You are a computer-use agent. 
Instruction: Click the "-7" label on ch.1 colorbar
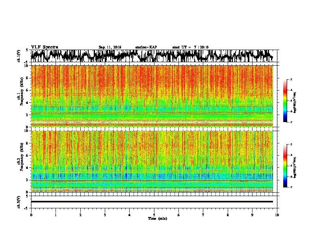coord(290,122)
